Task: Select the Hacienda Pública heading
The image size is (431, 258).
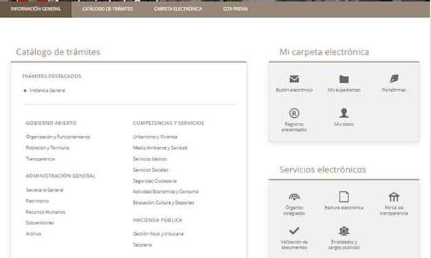Action: tap(158, 220)
